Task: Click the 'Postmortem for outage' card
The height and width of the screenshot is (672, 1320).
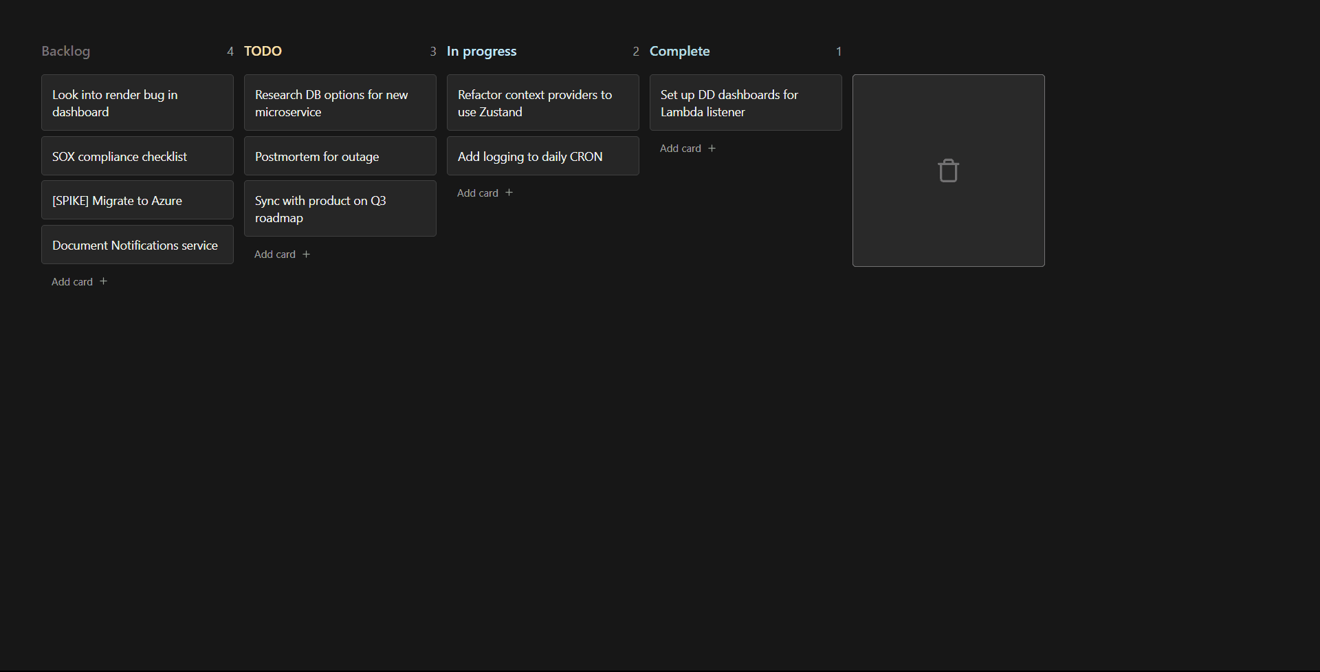Action: pyautogui.click(x=340, y=156)
